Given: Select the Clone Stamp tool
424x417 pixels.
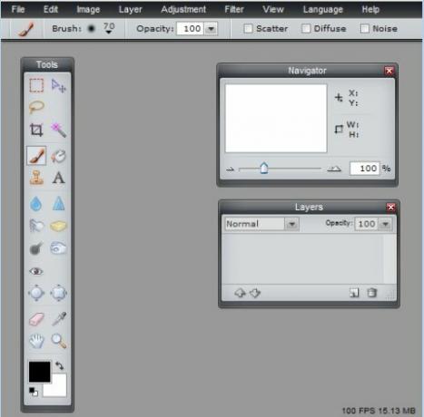Looking at the screenshot, I should (x=36, y=178).
